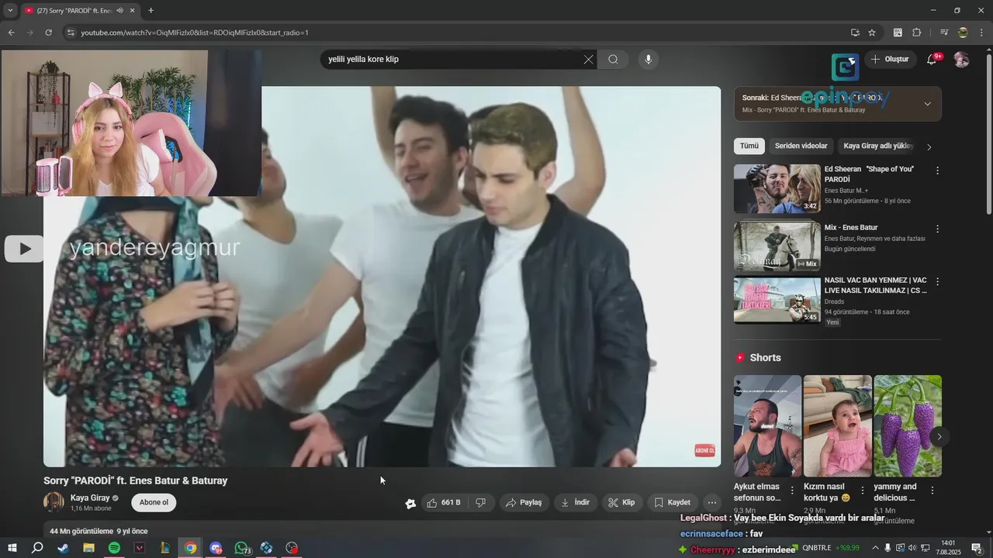Image resolution: width=993 pixels, height=558 pixels.
Task: Click the browser address bar URL
Action: [x=195, y=33]
